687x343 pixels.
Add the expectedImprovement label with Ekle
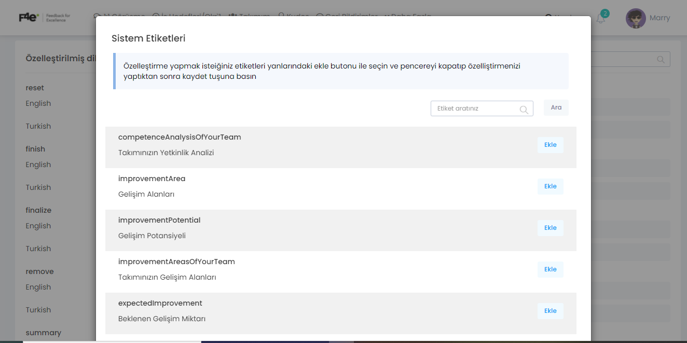click(551, 311)
